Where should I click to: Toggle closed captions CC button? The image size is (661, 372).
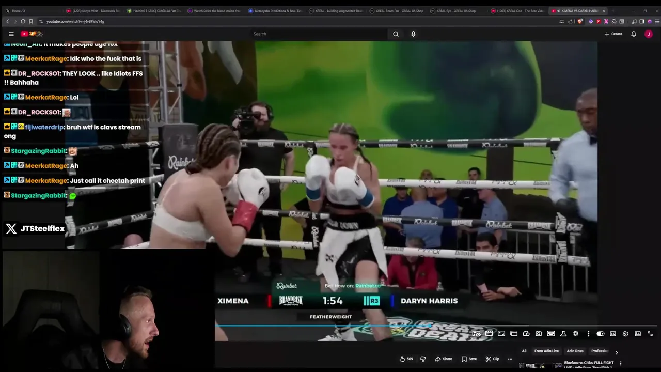[x=613, y=334]
